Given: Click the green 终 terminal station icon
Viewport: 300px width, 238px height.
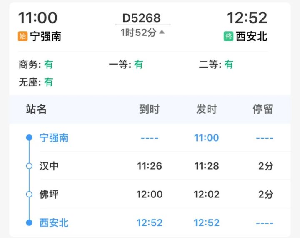Looking at the screenshot, I should pyautogui.click(x=229, y=36).
